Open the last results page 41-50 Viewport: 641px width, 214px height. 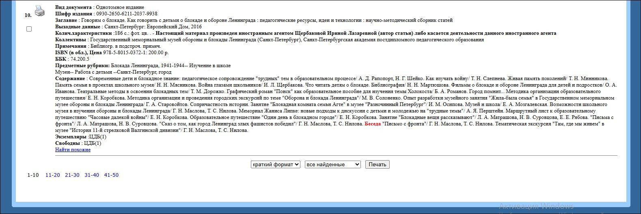pos(111,175)
